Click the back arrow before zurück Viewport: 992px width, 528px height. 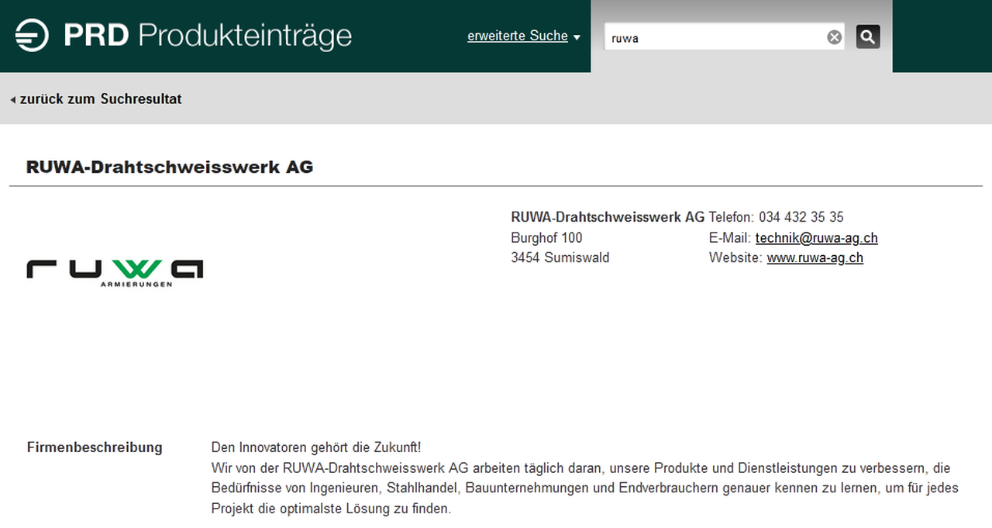pos(13,100)
